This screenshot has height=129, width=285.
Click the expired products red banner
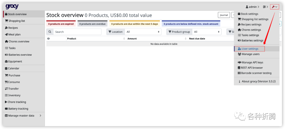pyautogui.click(x=61, y=24)
